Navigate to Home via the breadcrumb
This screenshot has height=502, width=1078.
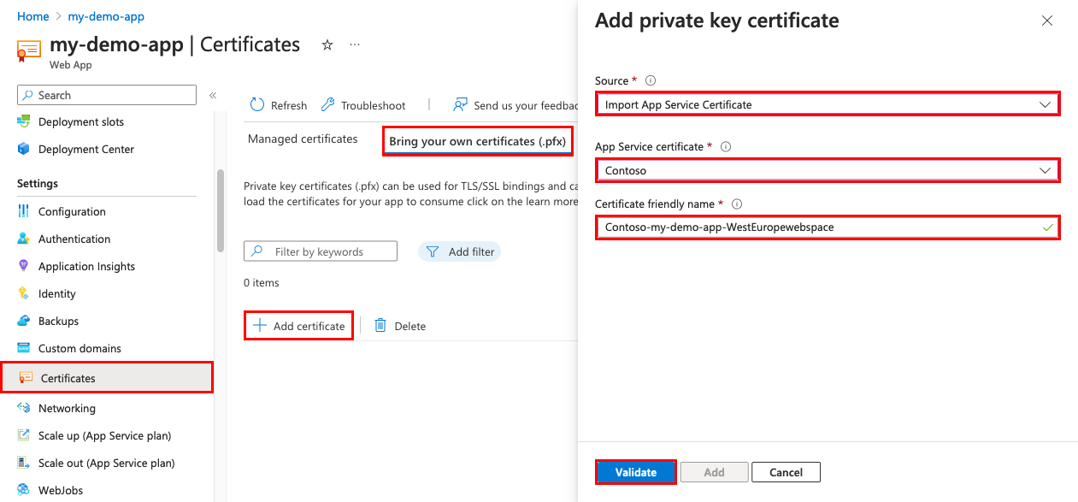coord(33,15)
